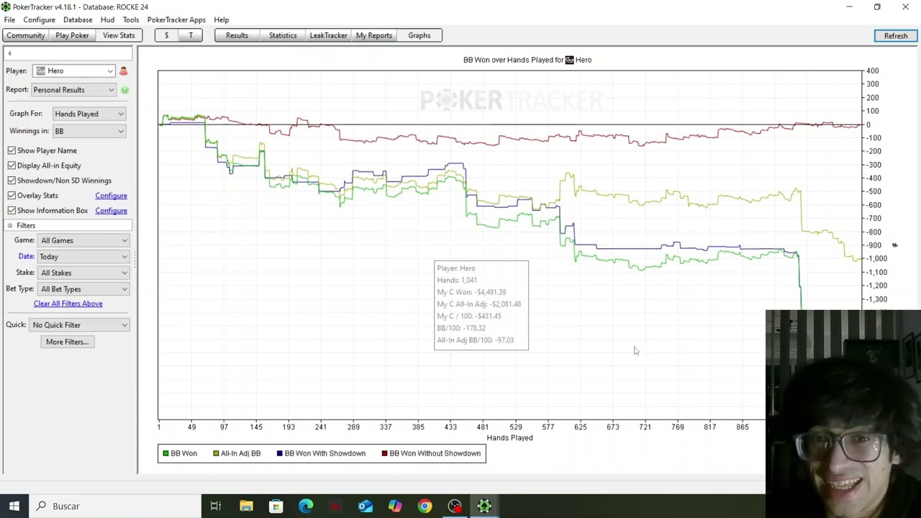Open the Player dropdown showing Hero
Image resolution: width=921 pixels, height=518 pixels.
click(x=74, y=71)
